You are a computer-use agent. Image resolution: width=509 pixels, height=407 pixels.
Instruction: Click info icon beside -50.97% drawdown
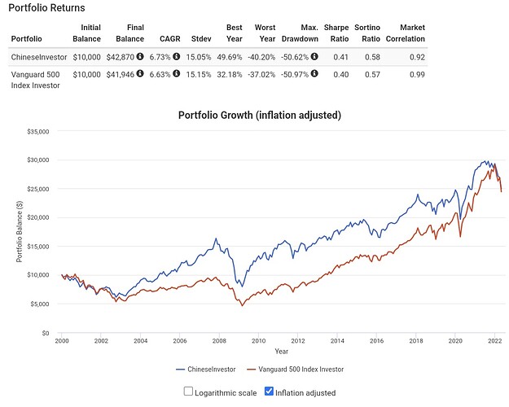(x=314, y=73)
